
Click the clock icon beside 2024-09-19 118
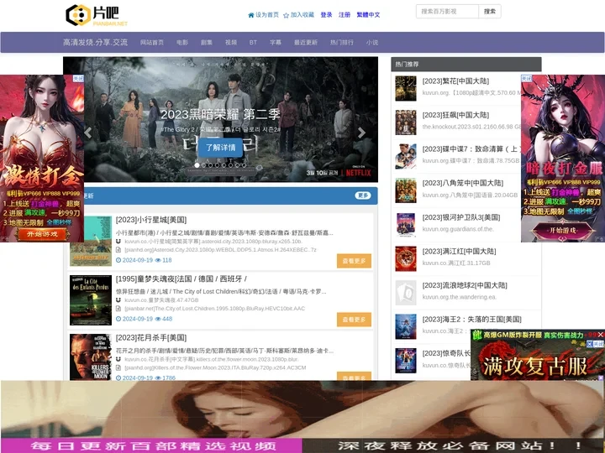point(118,260)
